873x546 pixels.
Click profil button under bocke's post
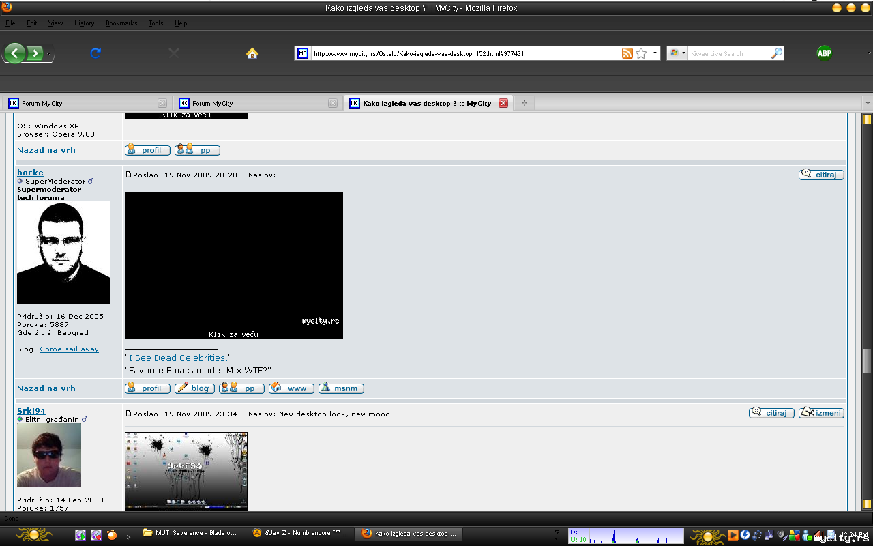(147, 388)
